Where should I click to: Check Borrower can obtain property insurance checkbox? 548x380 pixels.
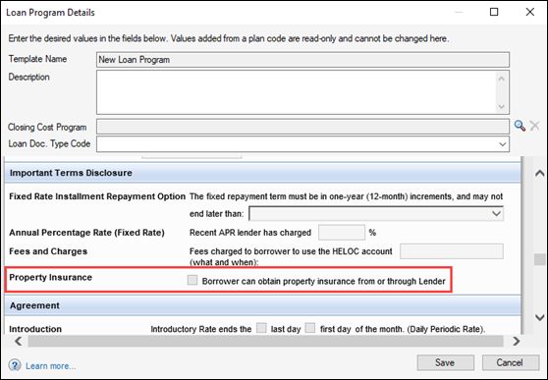[x=192, y=280]
